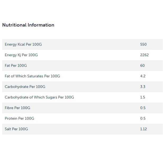Click the fat value of 60
Viewport: 165px width, 165px height.
[143, 66]
